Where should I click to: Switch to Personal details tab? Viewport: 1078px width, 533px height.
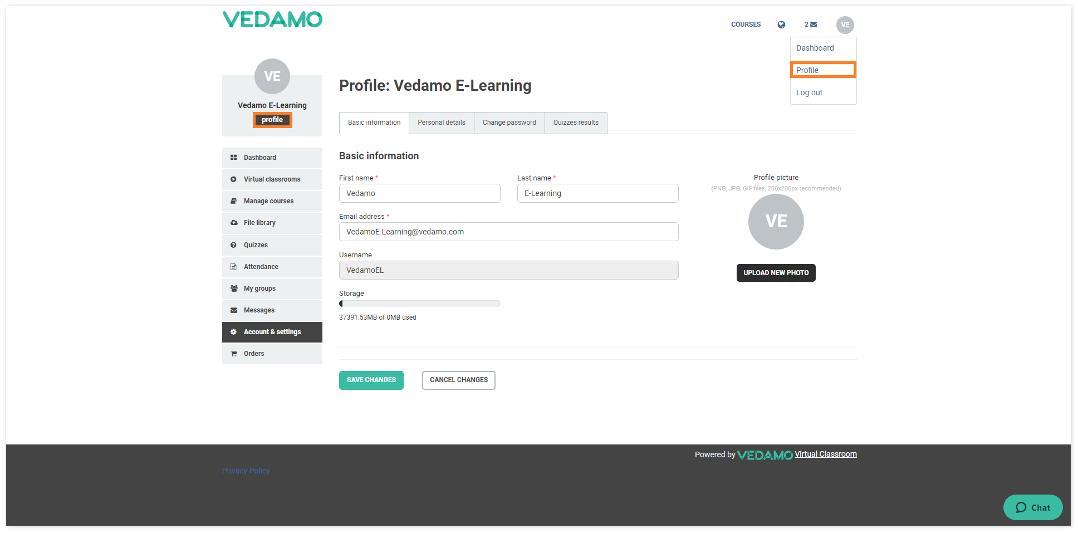click(442, 123)
